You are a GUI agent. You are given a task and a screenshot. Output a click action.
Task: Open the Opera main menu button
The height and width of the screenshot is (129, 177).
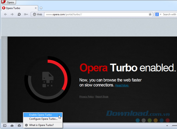pos(9,2)
